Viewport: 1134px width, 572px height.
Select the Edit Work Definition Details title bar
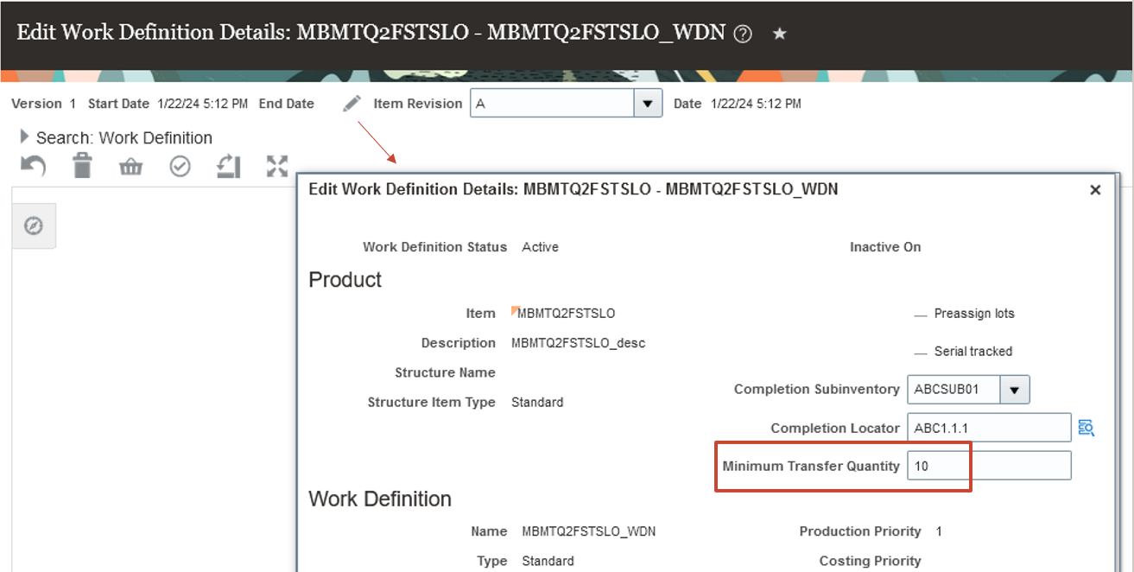tap(572, 189)
